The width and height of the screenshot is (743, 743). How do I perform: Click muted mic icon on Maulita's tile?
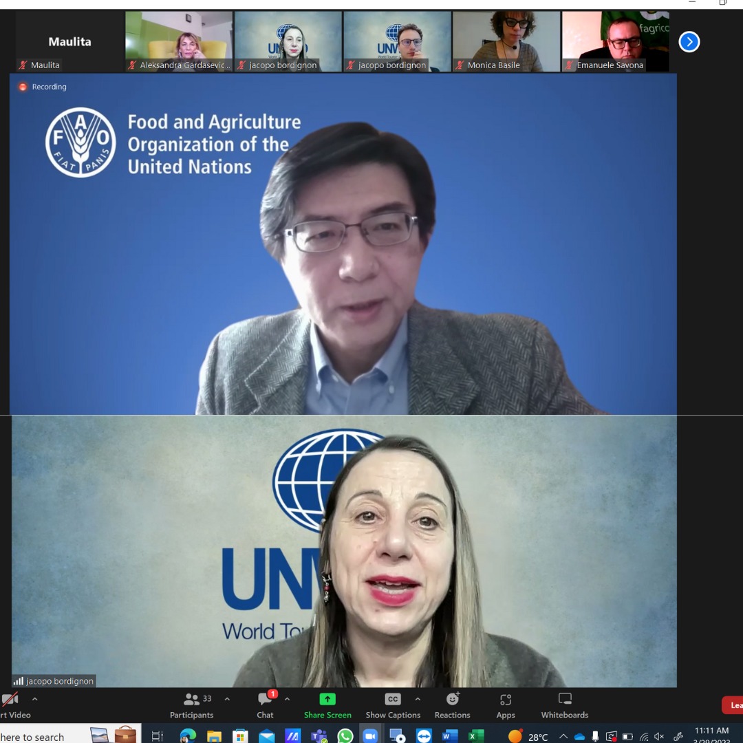[23, 65]
